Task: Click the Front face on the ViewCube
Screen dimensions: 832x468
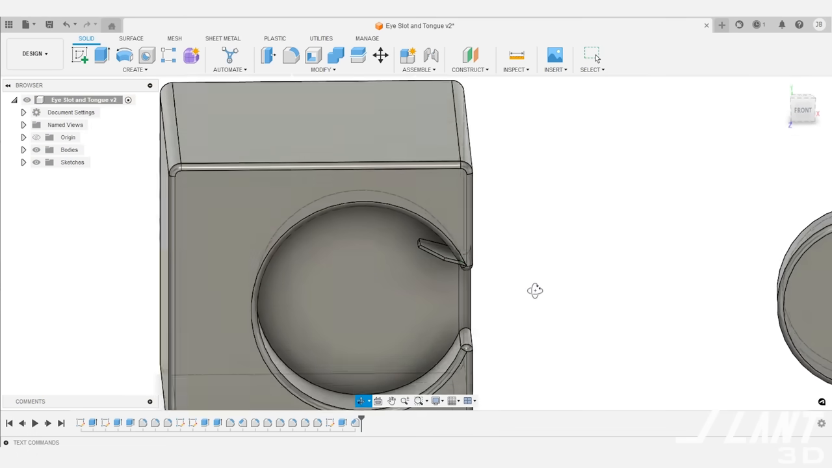Action: click(x=803, y=110)
